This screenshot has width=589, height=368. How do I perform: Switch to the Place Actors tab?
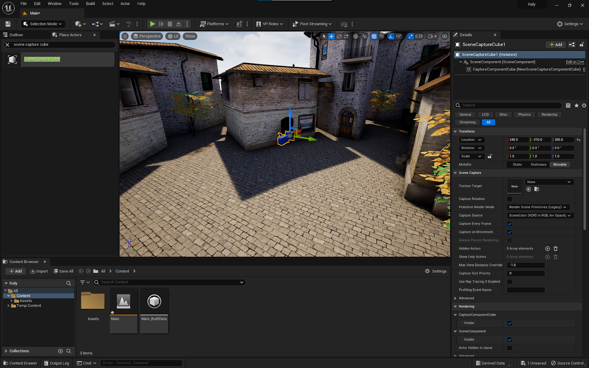pyautogui.click(x=70, y=35)
